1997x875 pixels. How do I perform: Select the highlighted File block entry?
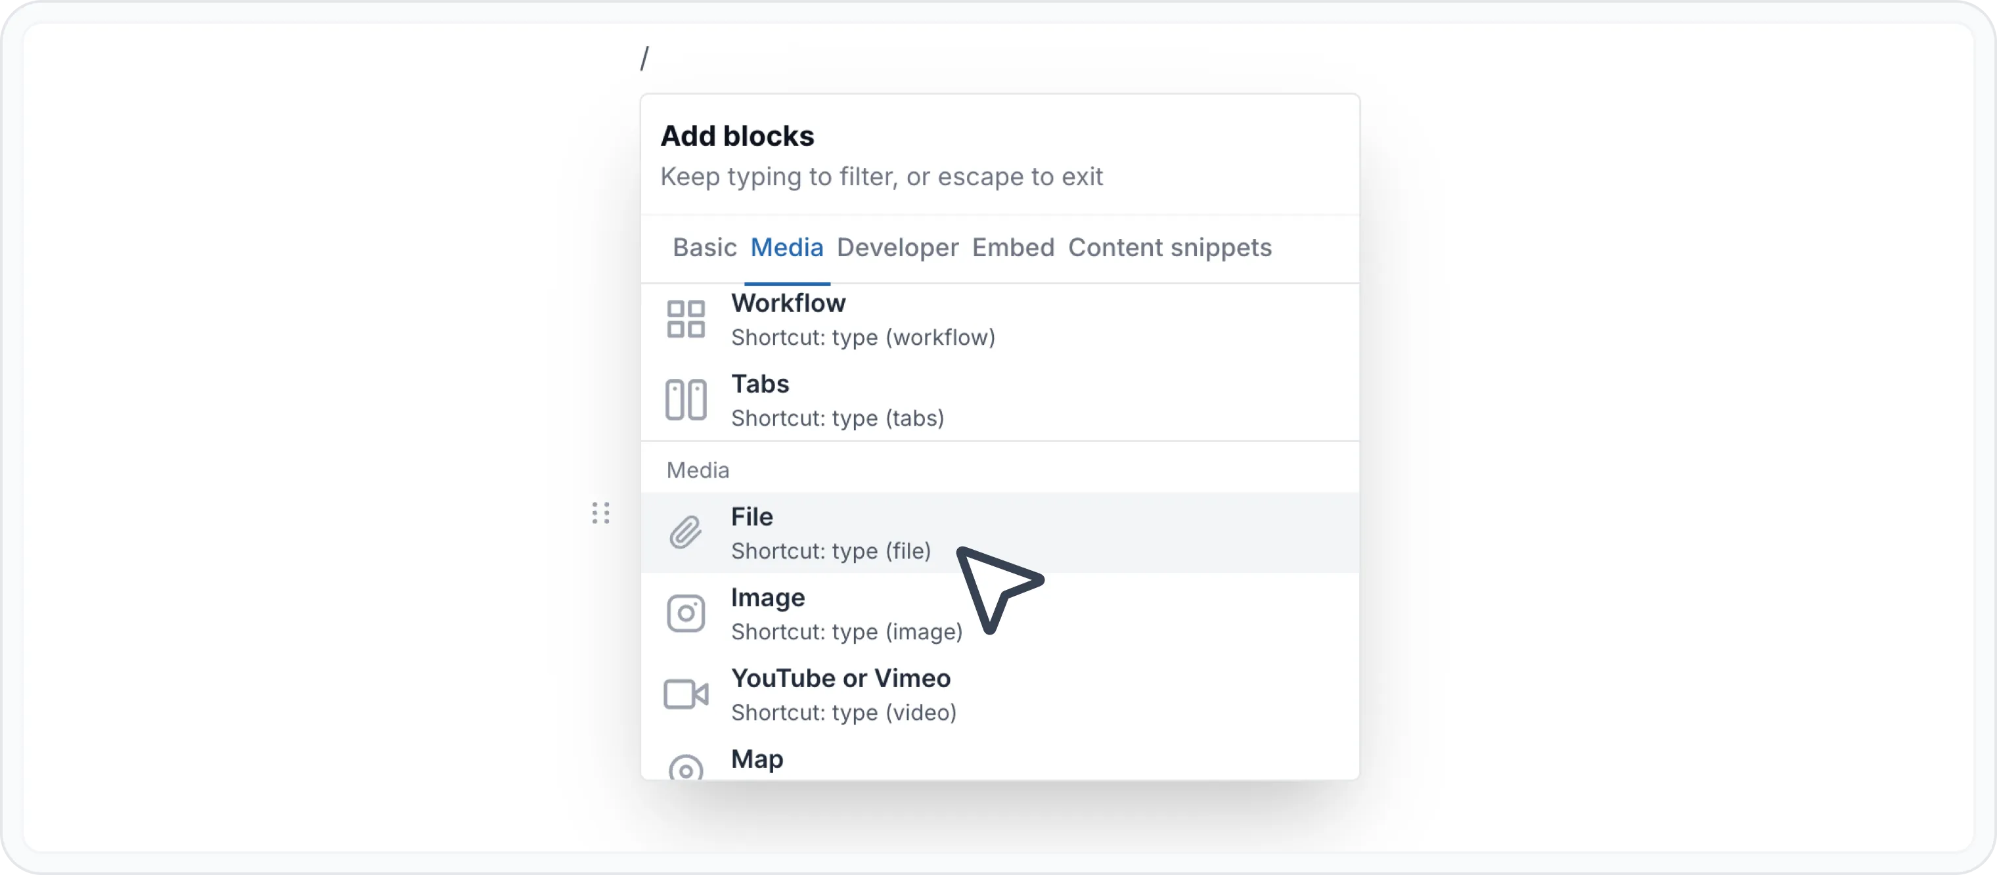999,533
